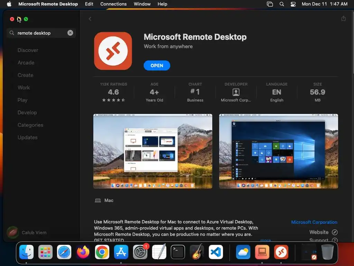The width and height of the screenshot is (354, 266).
Task: Click the search magnifier in sidebar field
Action: 12,33
